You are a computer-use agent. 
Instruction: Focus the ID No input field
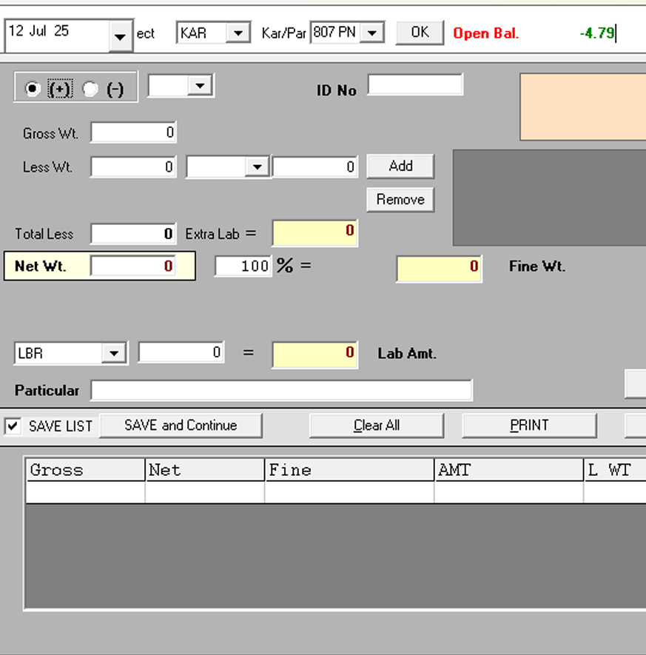(x=415, y=85)
